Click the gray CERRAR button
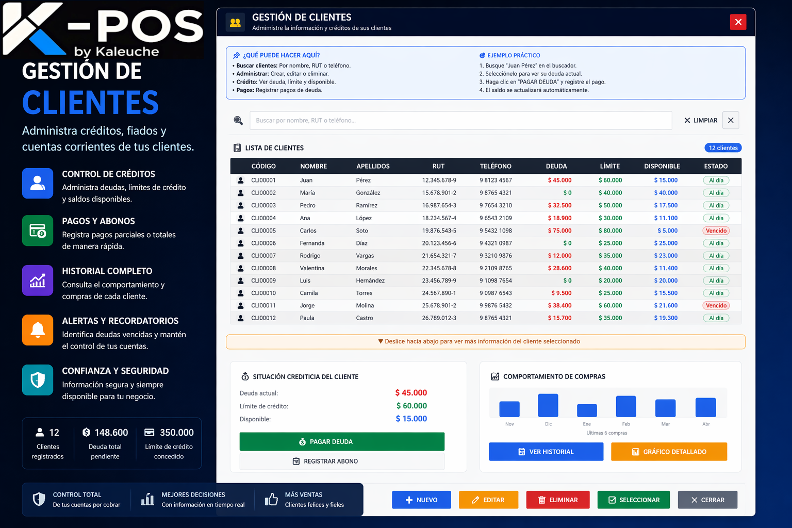The image size is (792, 528). pos(707,500)
